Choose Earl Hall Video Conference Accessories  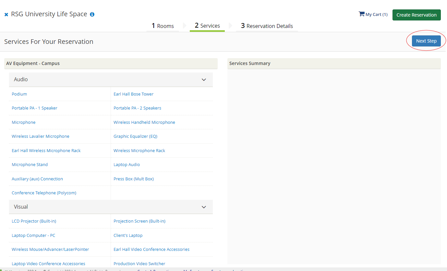click(151, 249)
